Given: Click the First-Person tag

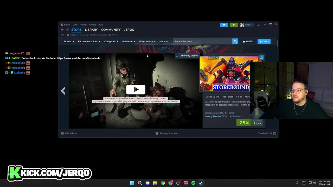Looking at the screenshot, I should tap(227, 97).
